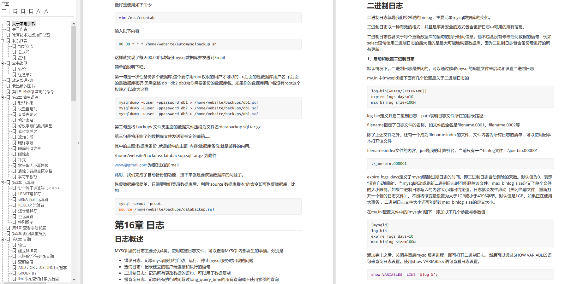Increase bookmark font size with A+
583x284 pixels.
39,11
